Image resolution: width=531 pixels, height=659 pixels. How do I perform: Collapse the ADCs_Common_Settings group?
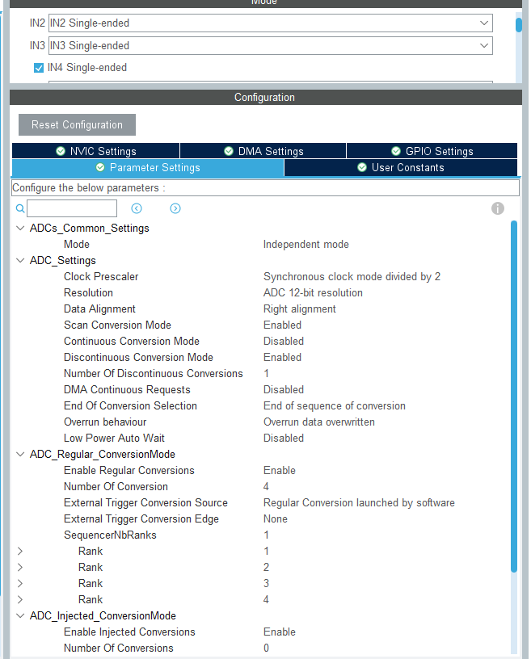[19, 229]
